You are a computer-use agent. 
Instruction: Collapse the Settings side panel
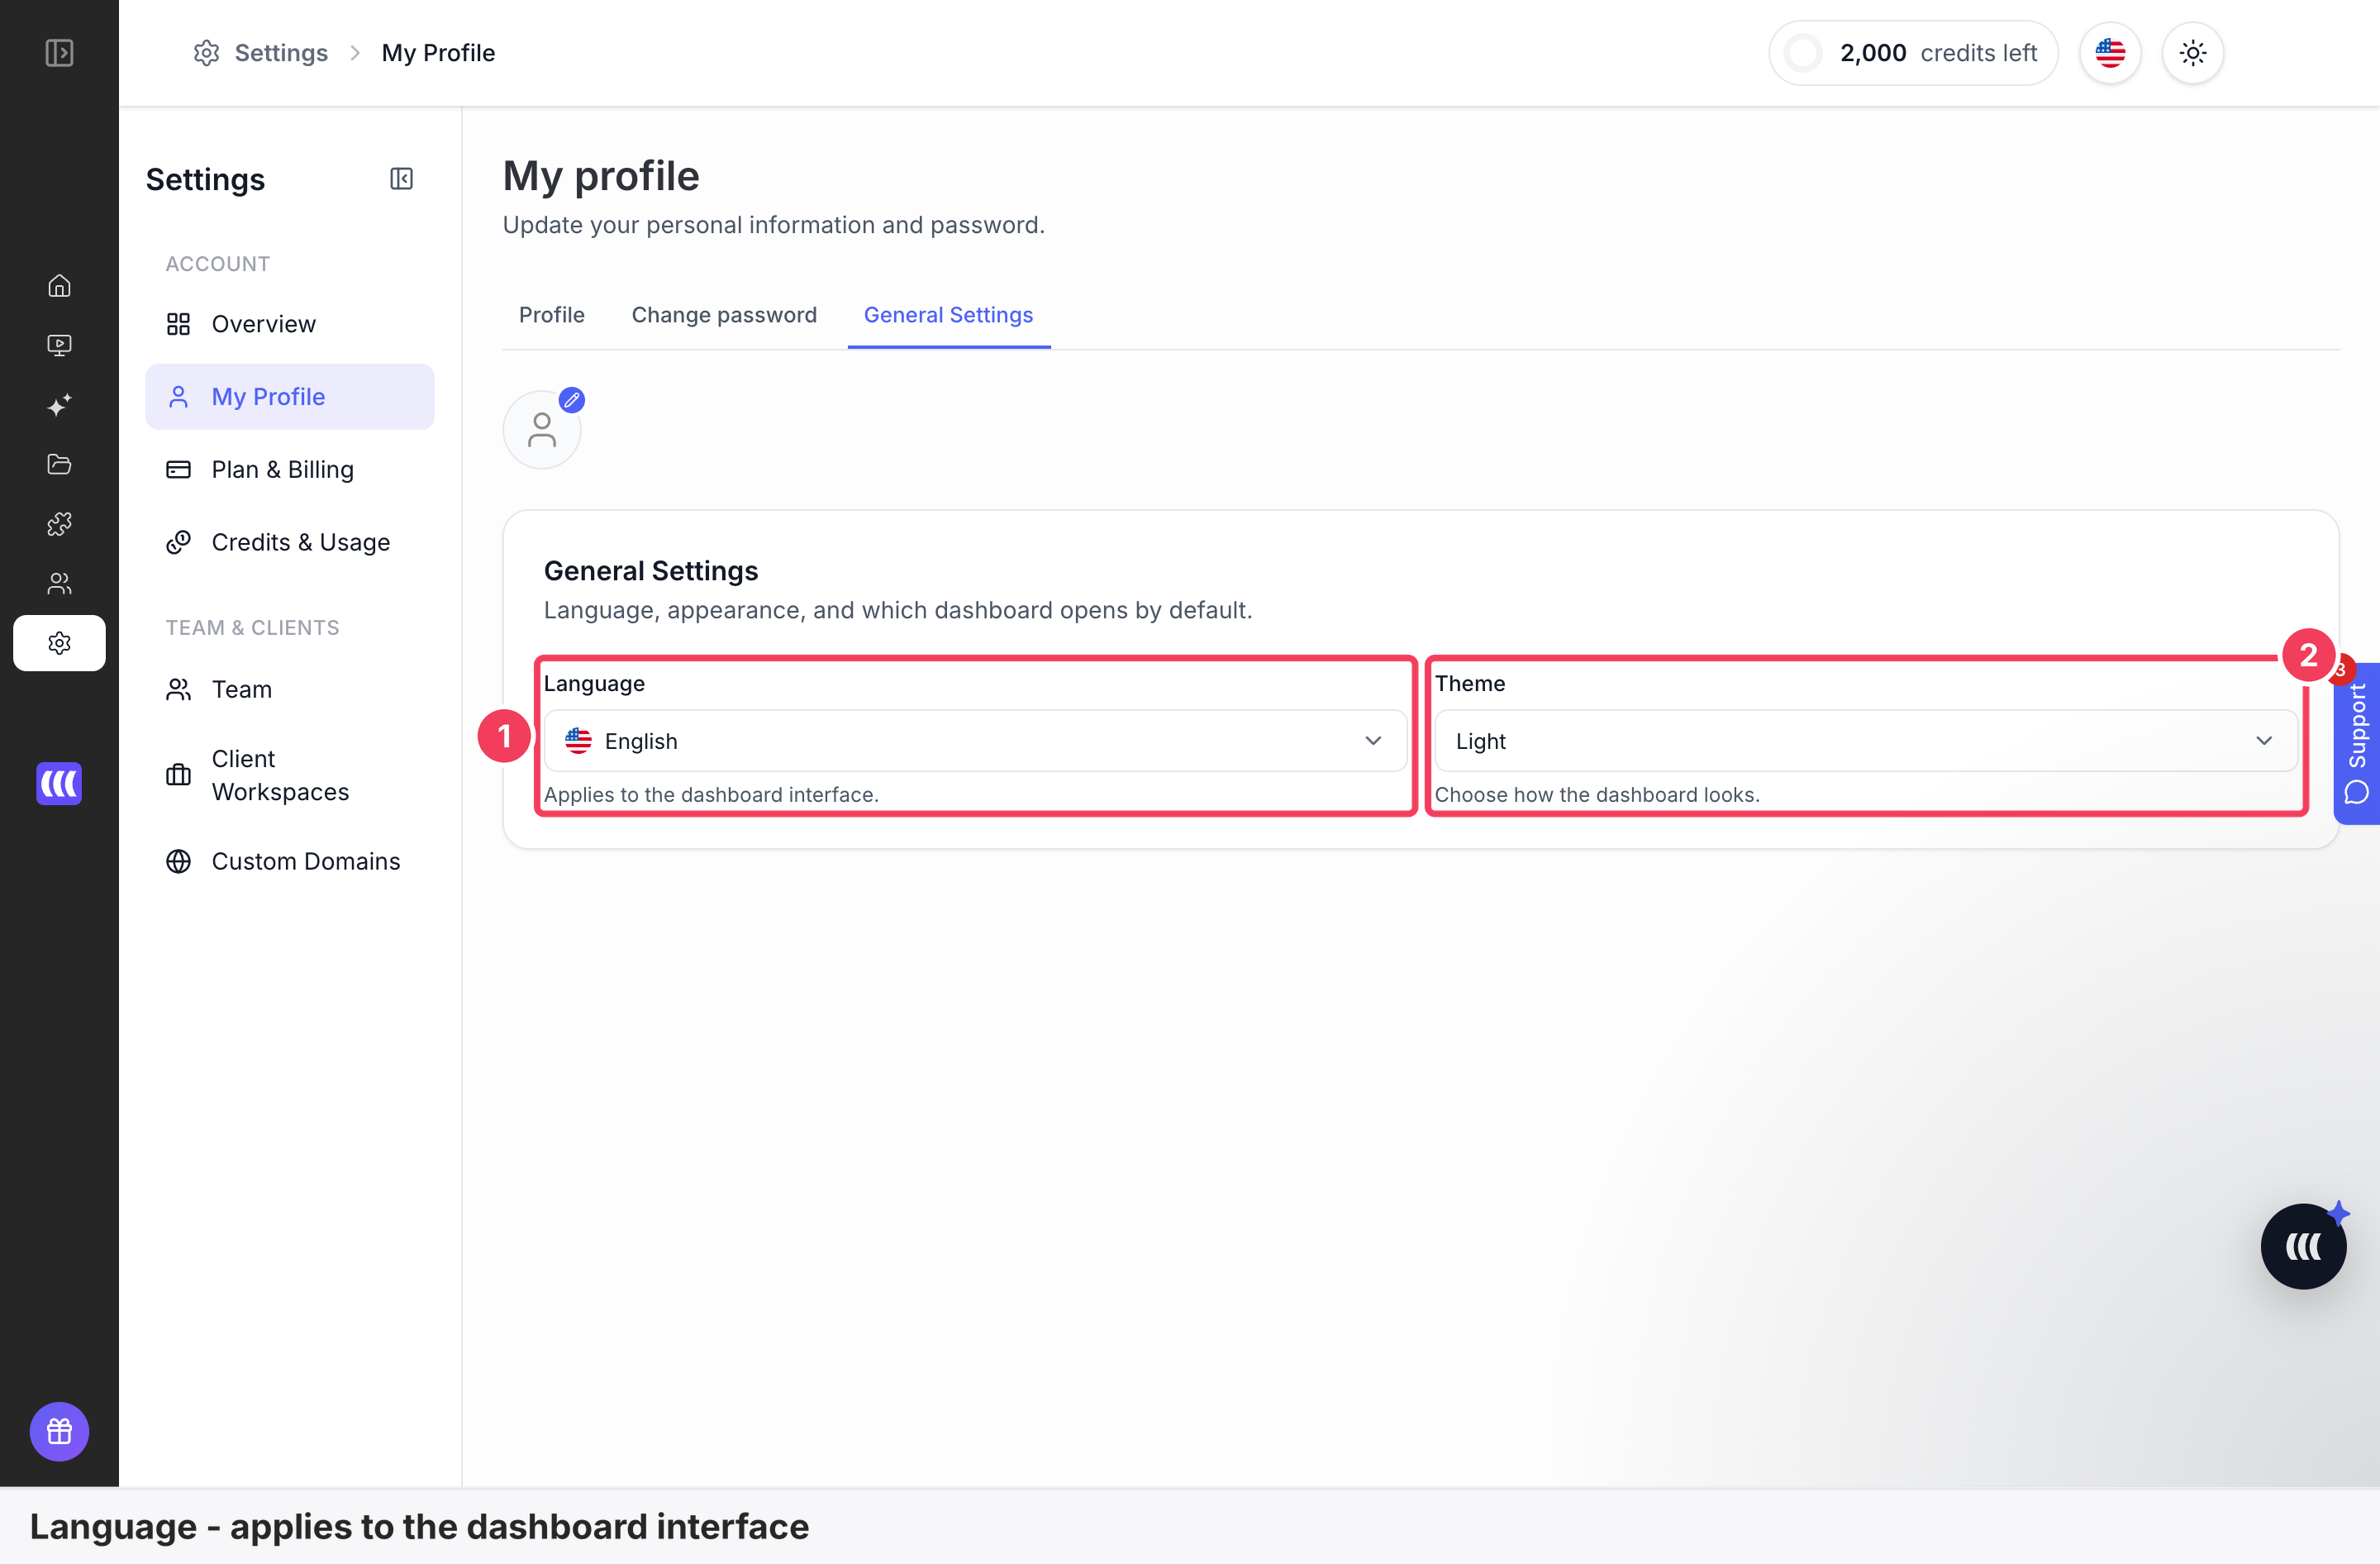(x=401, y=178)
